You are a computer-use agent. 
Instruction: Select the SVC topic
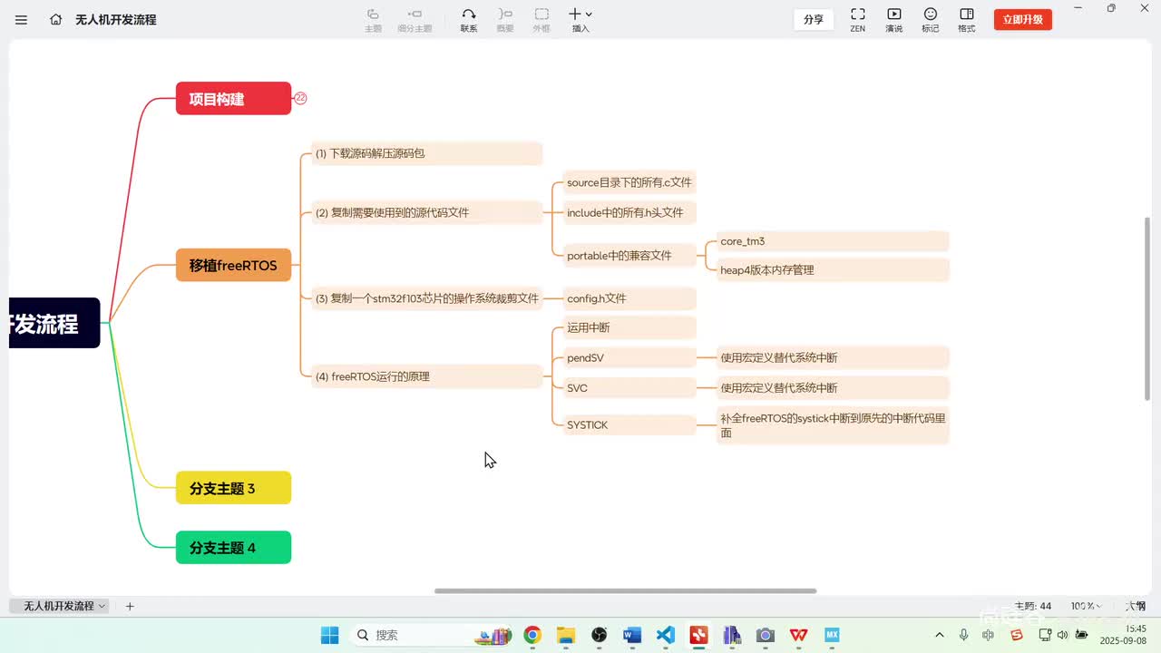(x=629, y=387)
